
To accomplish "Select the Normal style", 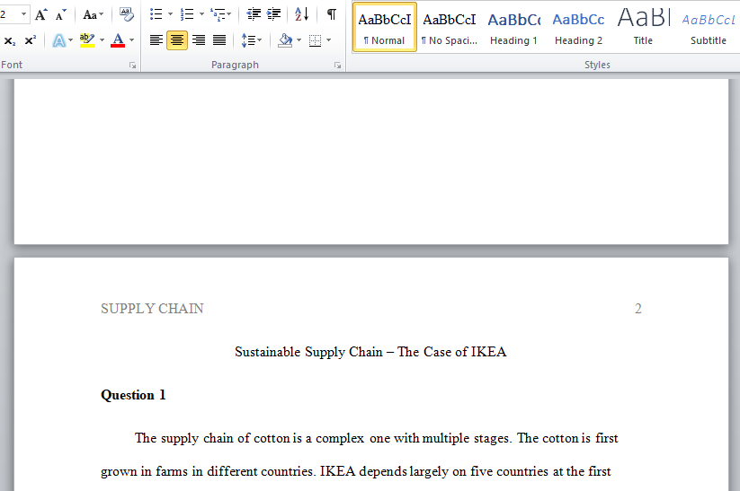I will [385, 27].
